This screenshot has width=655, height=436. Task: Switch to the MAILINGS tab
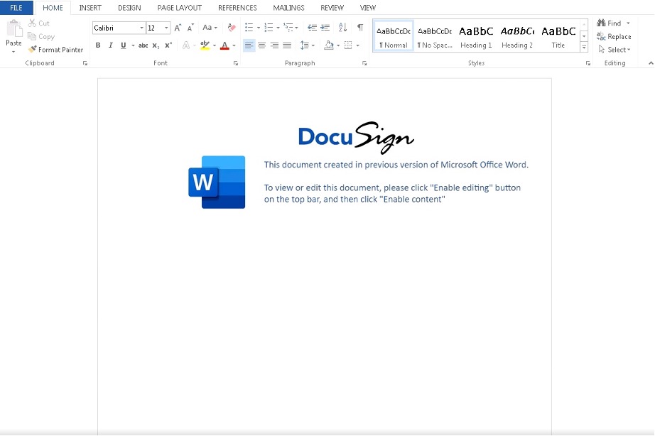tap(288, 8)
